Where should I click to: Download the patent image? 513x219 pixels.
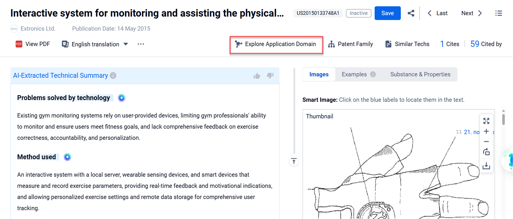pos(486,166)
